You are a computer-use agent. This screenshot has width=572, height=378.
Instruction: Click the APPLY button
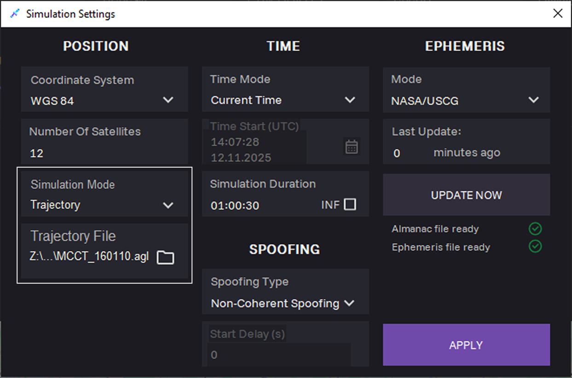click(466, 345)
